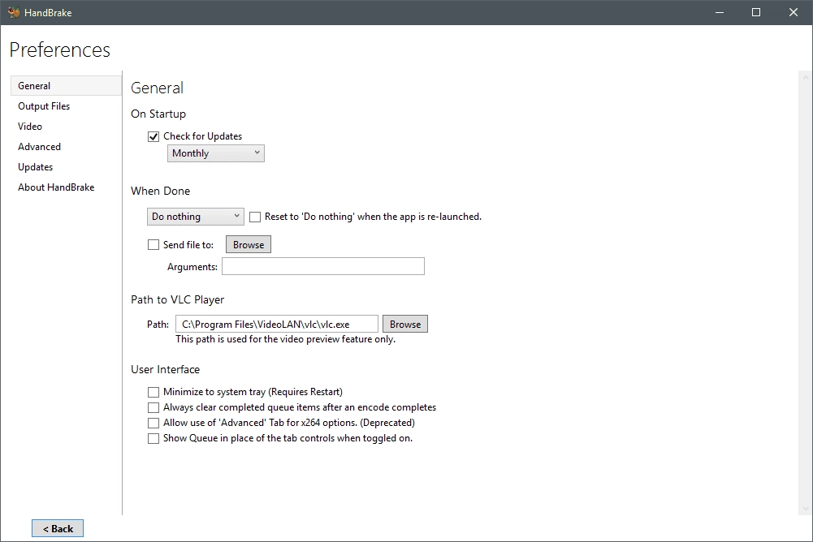Image resolution: width=813 pixels, height=542 pixels.
Task: Enable Minimize to system tray option
Action: (x=154, y=392)
